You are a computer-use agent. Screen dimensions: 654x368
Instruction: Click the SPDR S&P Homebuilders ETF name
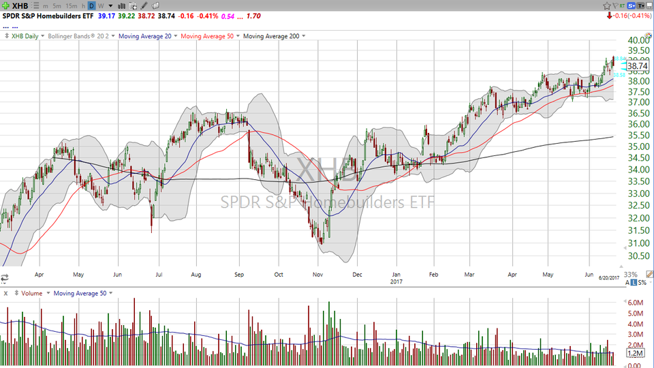point(48,16)
